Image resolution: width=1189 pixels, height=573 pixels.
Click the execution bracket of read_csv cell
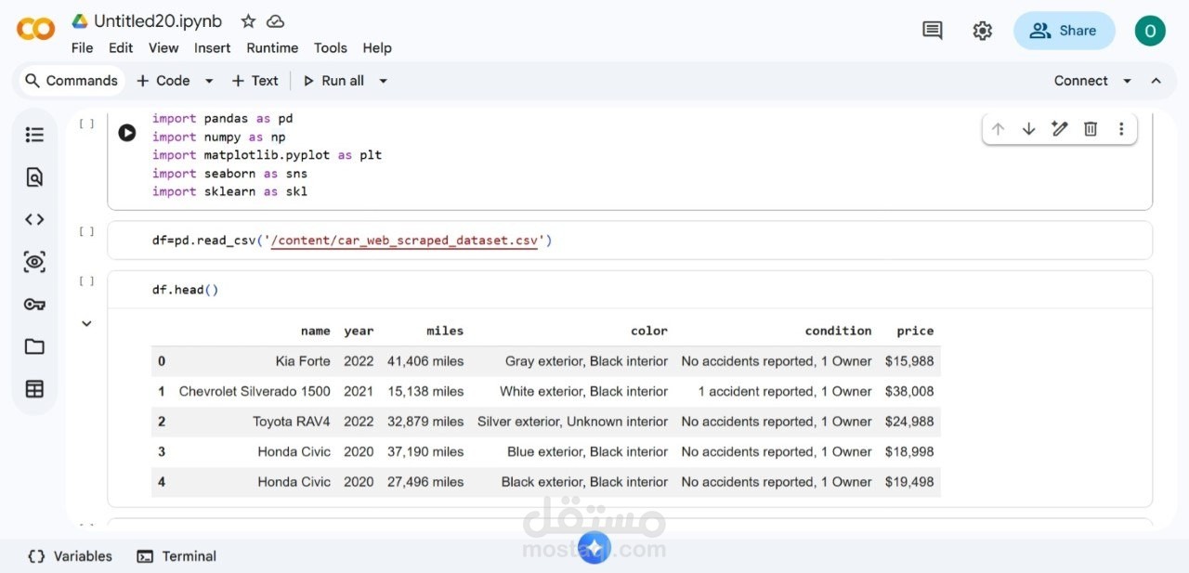(x=86, y=231)
